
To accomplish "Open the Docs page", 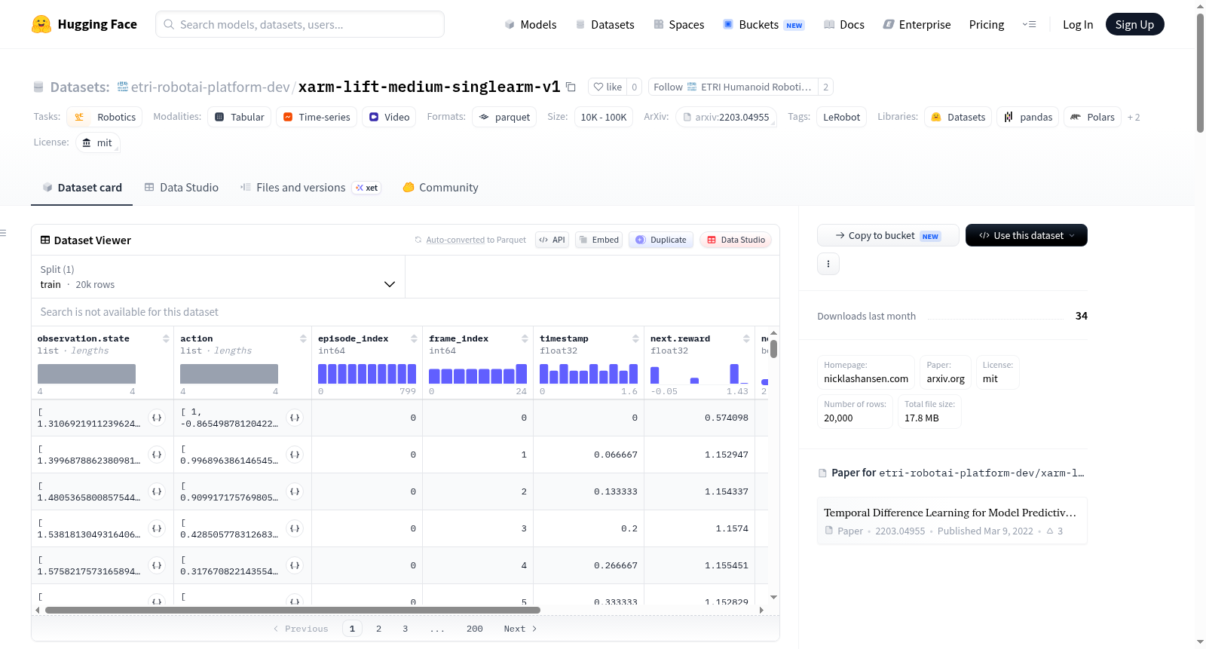I will coord(843,24).
